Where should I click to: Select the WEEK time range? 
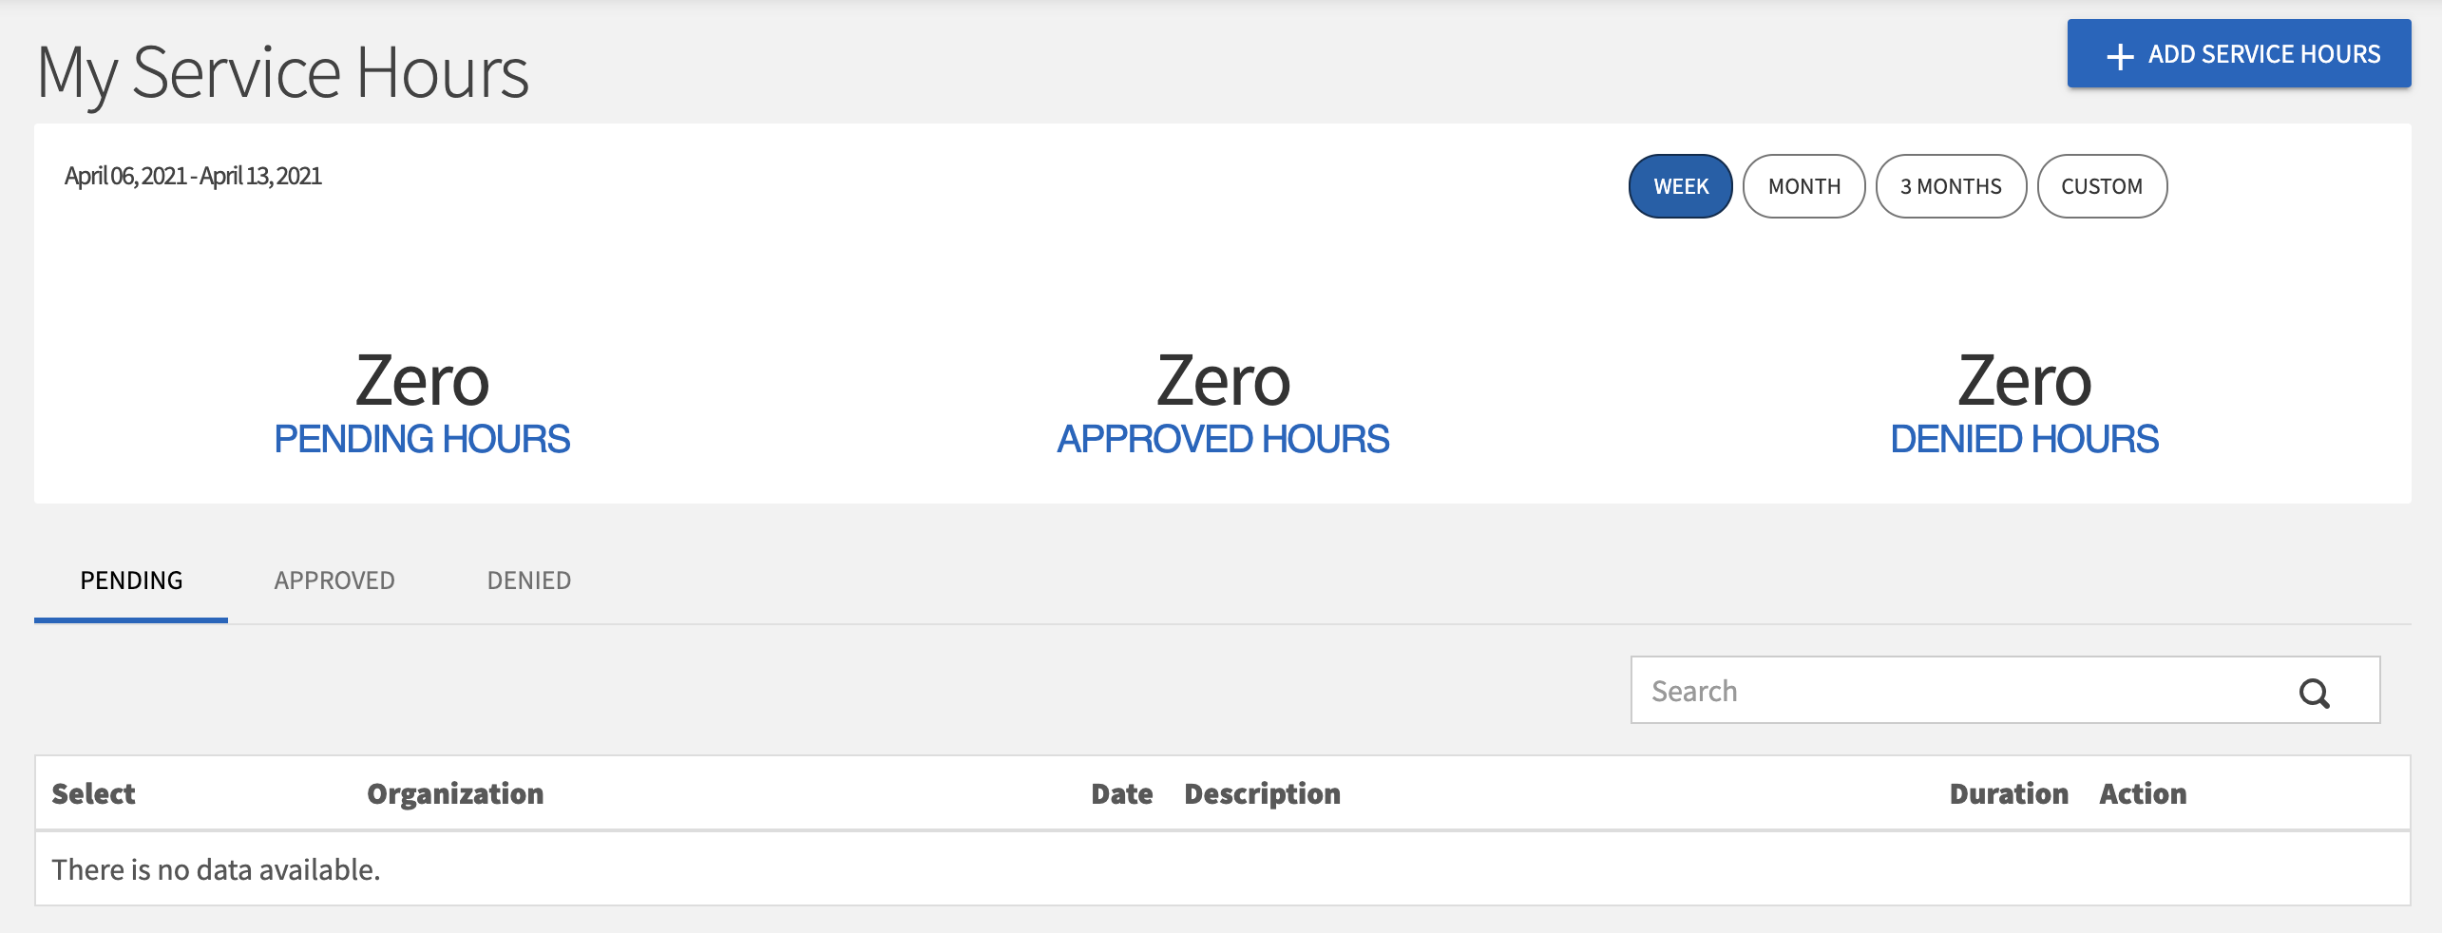(x=1680, y=186)
